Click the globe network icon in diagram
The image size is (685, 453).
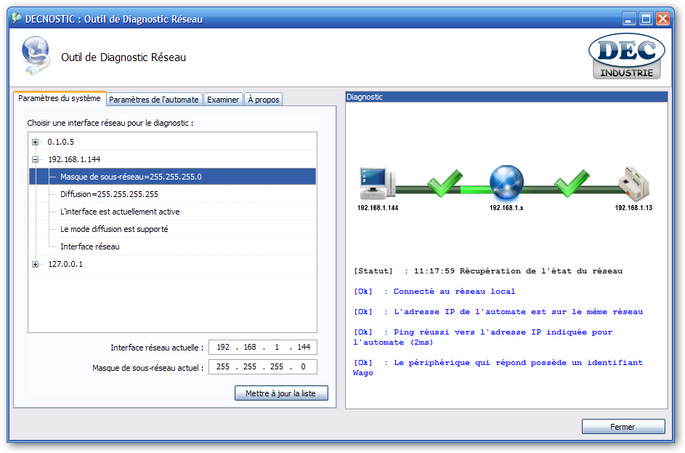click(x=506, y=182)
